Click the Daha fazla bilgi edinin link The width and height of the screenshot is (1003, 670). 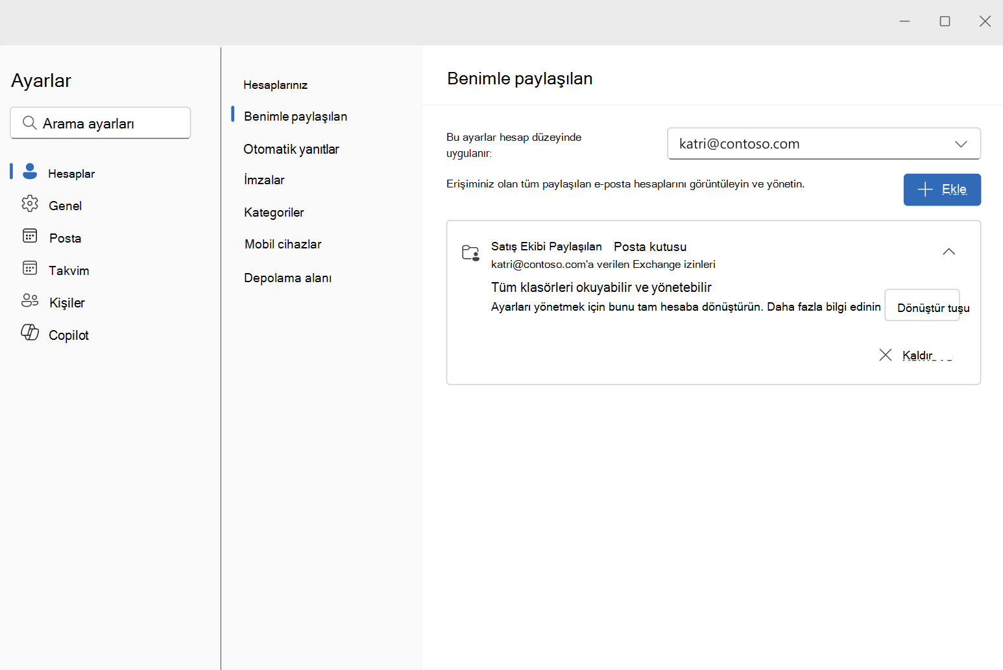(x=824, y=307)
